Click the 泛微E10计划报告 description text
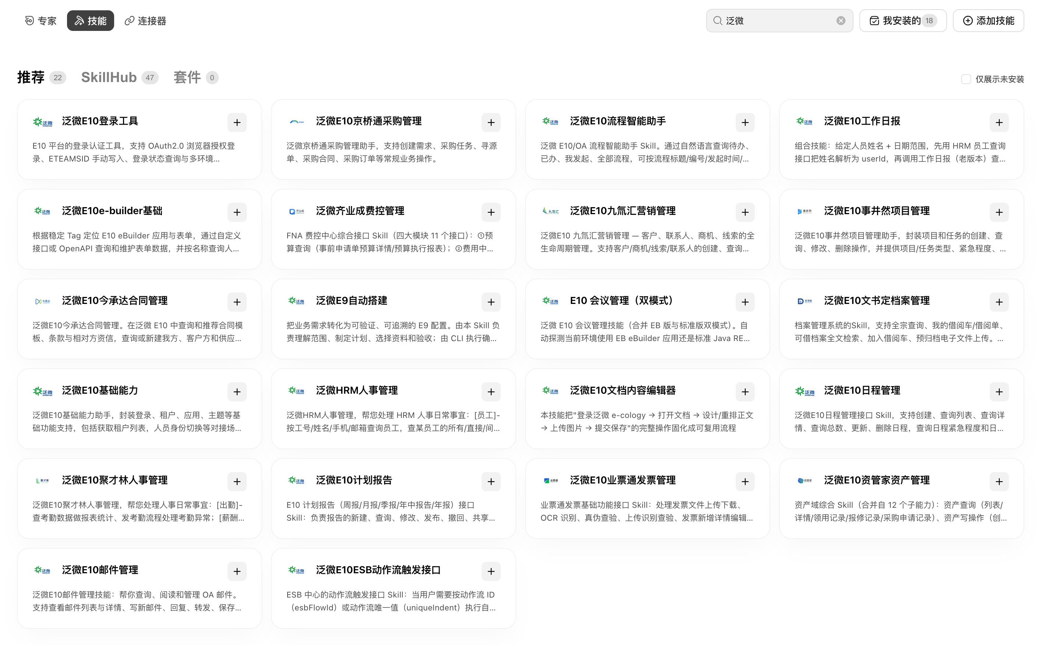This screenshot has height=645, width=1042. click(391, 511)
